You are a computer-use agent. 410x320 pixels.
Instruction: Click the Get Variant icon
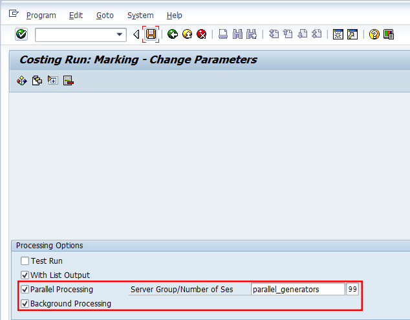click(x=37, y=81)
